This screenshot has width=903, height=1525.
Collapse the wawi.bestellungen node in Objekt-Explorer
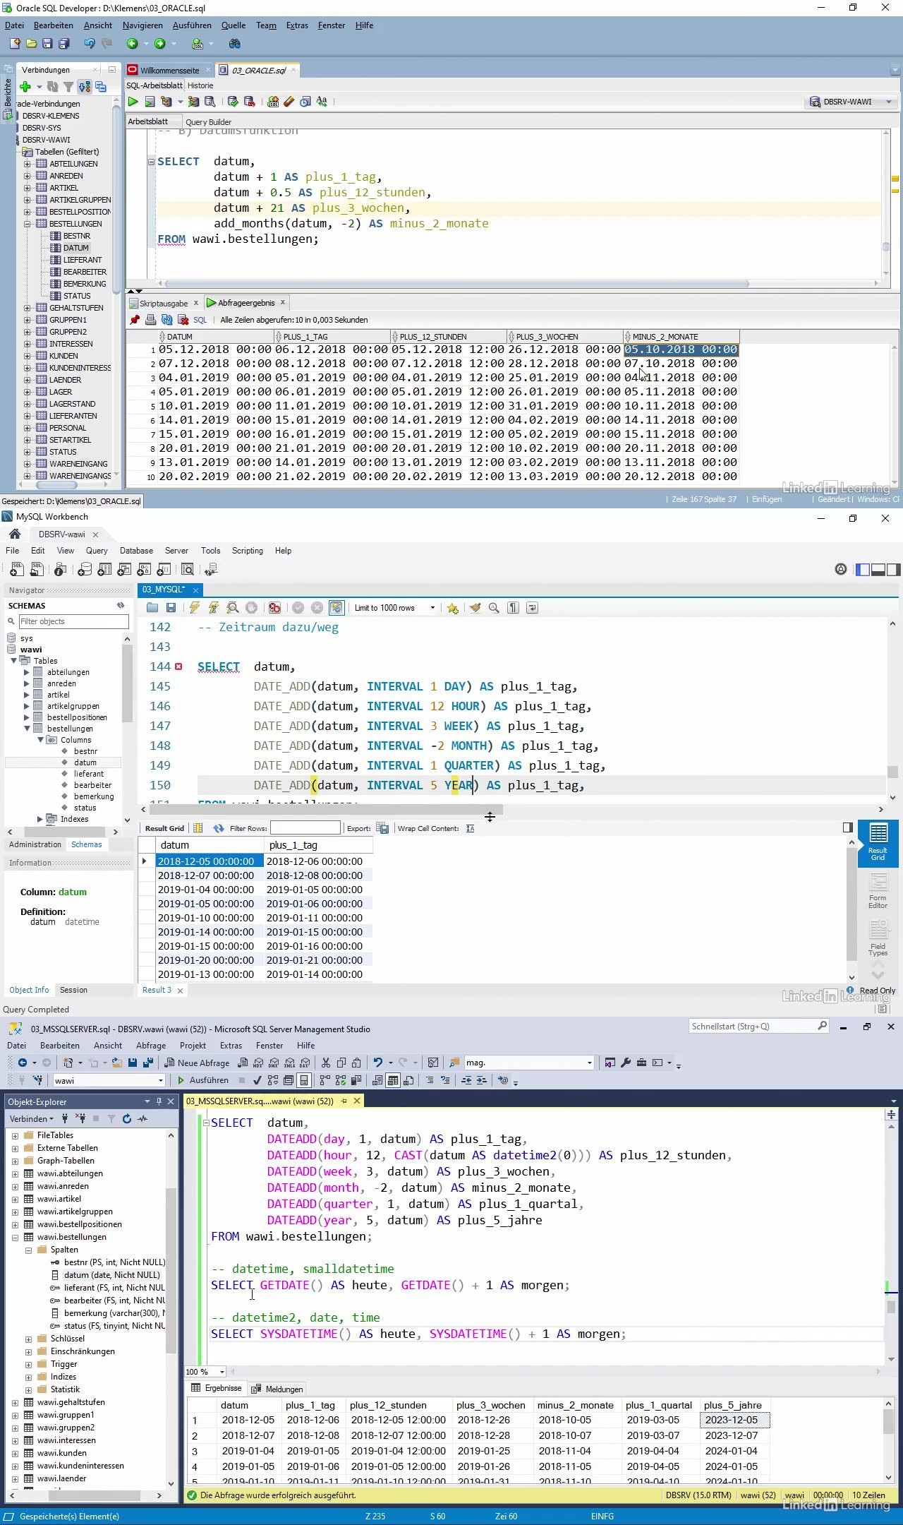point(16,1237)
